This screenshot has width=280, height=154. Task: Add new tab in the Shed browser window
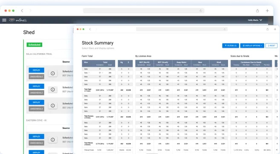point(267,11)
